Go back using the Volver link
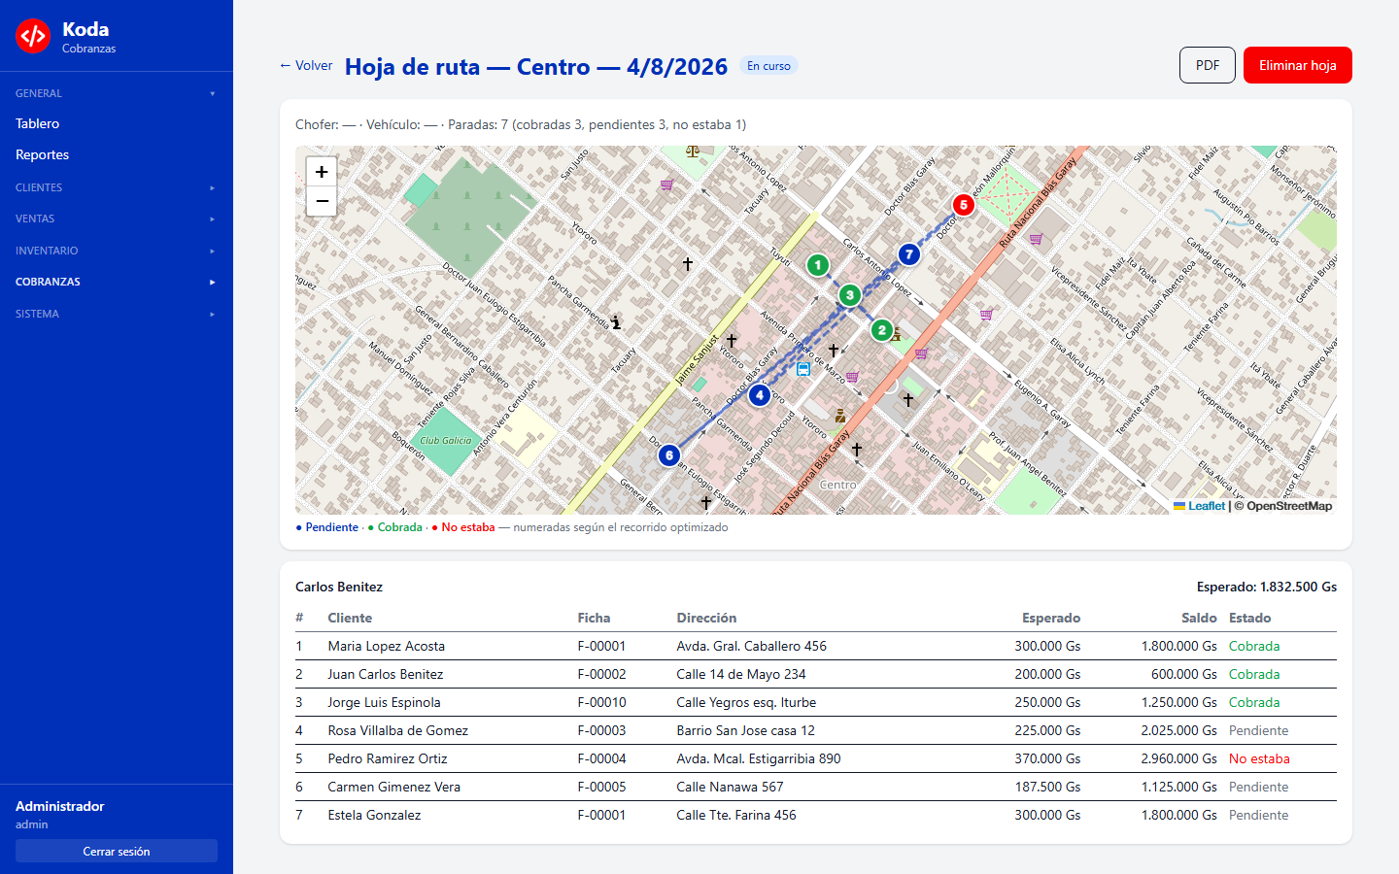This screenshot has width=1399, height=874. coord(306,65)
